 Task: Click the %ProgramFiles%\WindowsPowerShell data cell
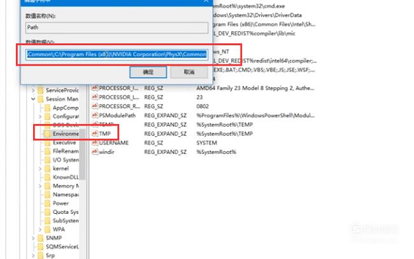(x=255, y=116)
